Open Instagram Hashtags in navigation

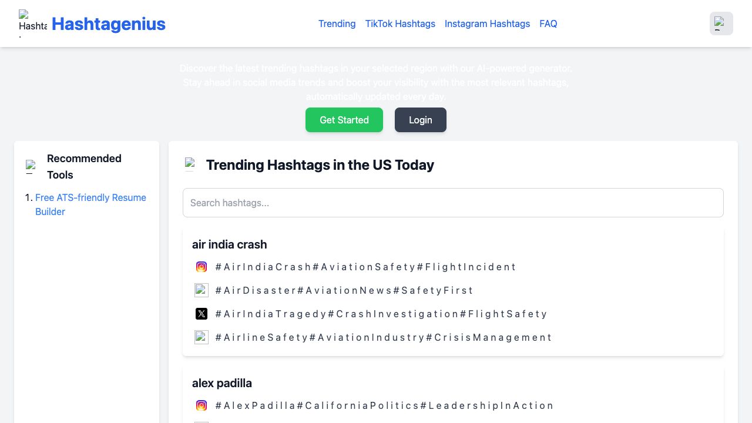[x=487, y=23]
